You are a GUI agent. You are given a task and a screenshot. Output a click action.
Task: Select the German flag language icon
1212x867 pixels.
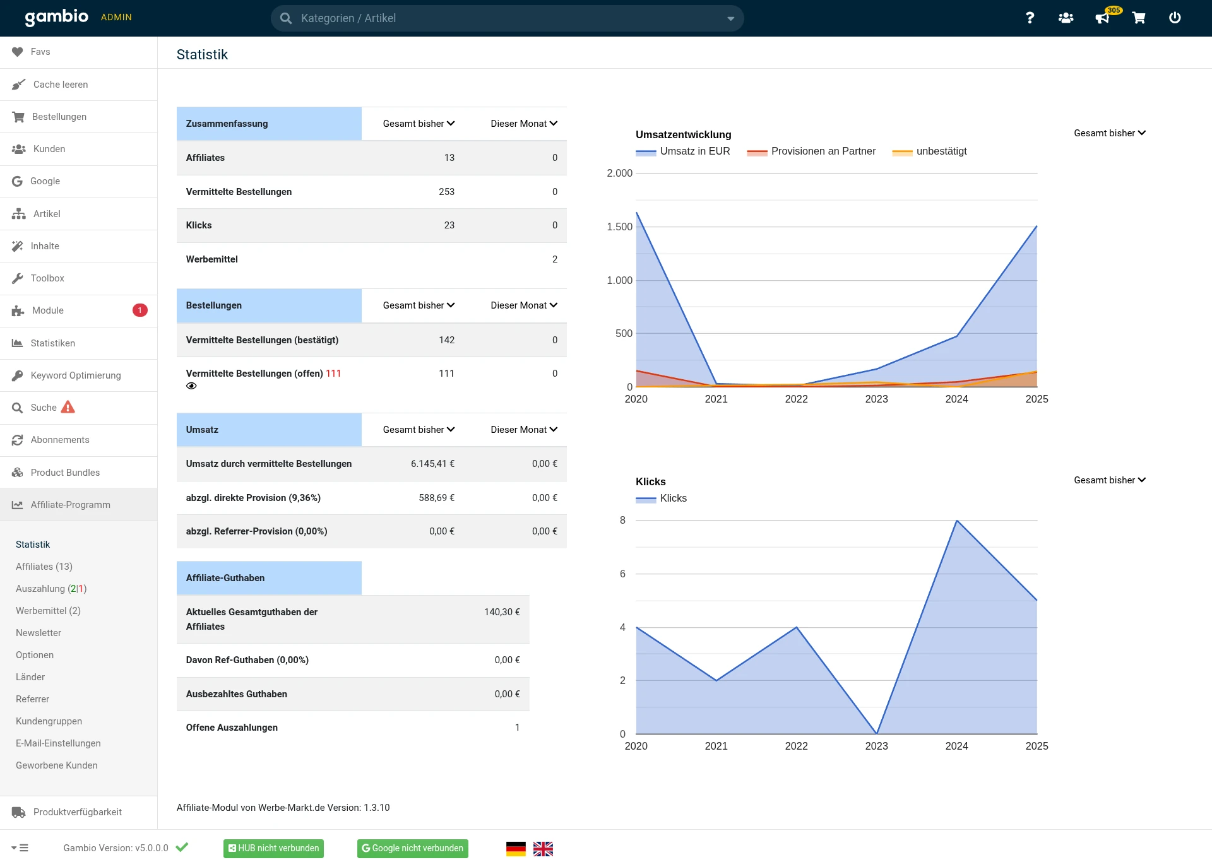[516, 849]
